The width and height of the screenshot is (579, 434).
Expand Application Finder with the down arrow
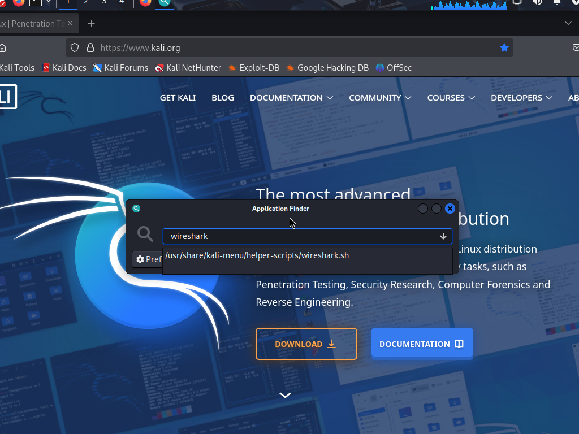coord(443,236)
